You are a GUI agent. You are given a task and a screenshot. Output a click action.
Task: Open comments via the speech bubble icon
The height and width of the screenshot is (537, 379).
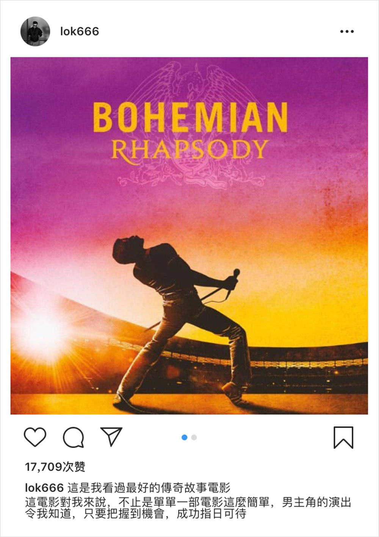(73, 437)
